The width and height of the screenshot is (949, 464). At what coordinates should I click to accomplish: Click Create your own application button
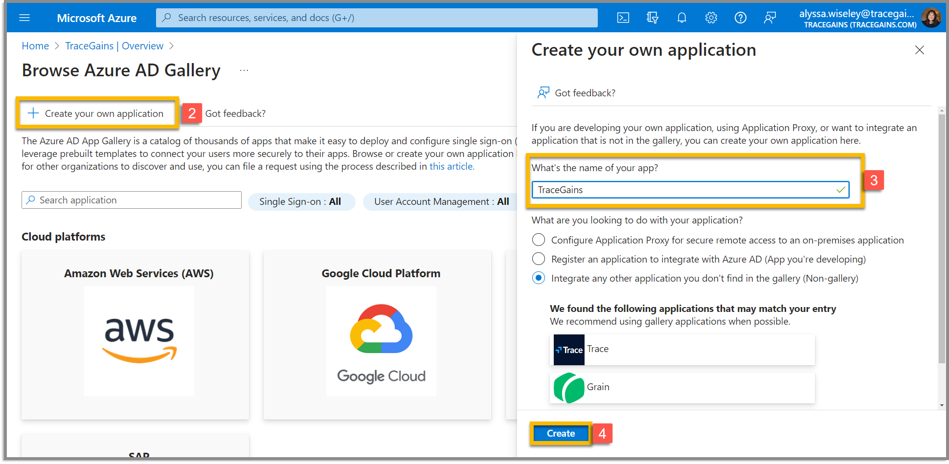[97, 113]
